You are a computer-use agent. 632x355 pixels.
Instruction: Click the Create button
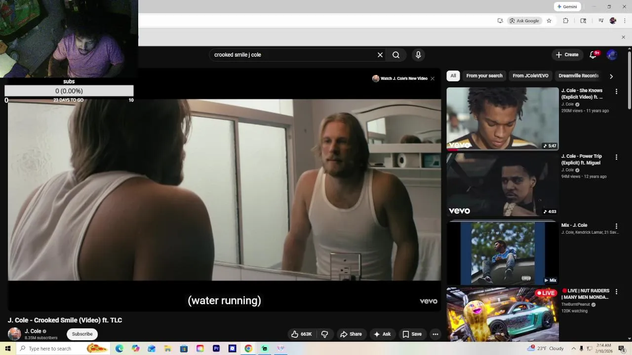[x=567, y=55]
